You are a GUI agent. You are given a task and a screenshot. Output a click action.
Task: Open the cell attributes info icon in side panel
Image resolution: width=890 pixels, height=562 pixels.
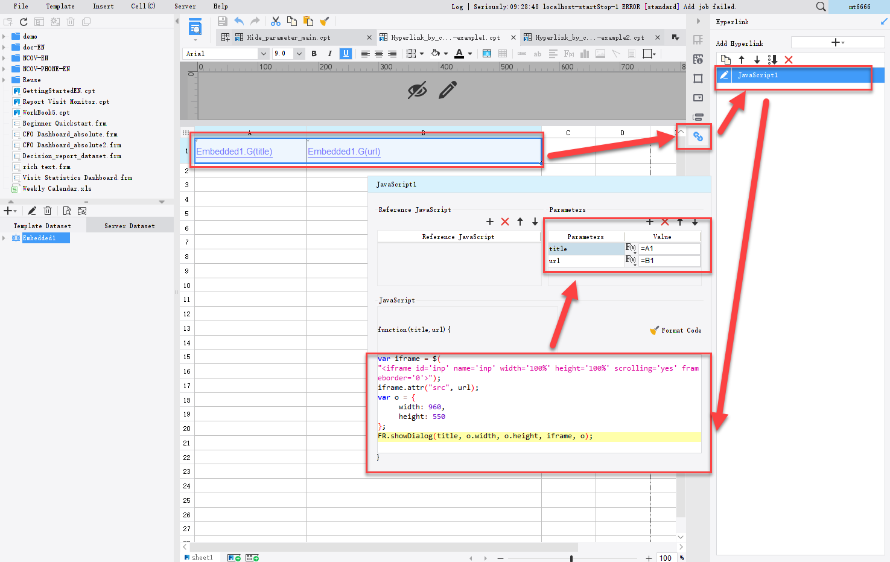[698, 59]
